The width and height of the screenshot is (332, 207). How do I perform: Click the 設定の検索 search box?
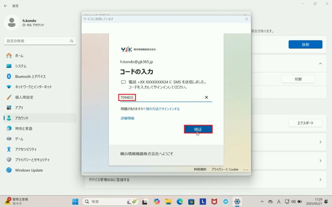pyautogui.click(x=40, y=41)
